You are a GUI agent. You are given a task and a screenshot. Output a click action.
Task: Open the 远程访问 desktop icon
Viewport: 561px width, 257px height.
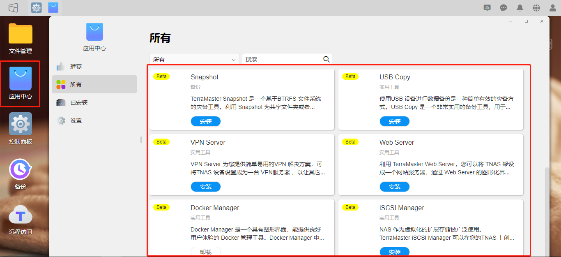pos(21,220)
